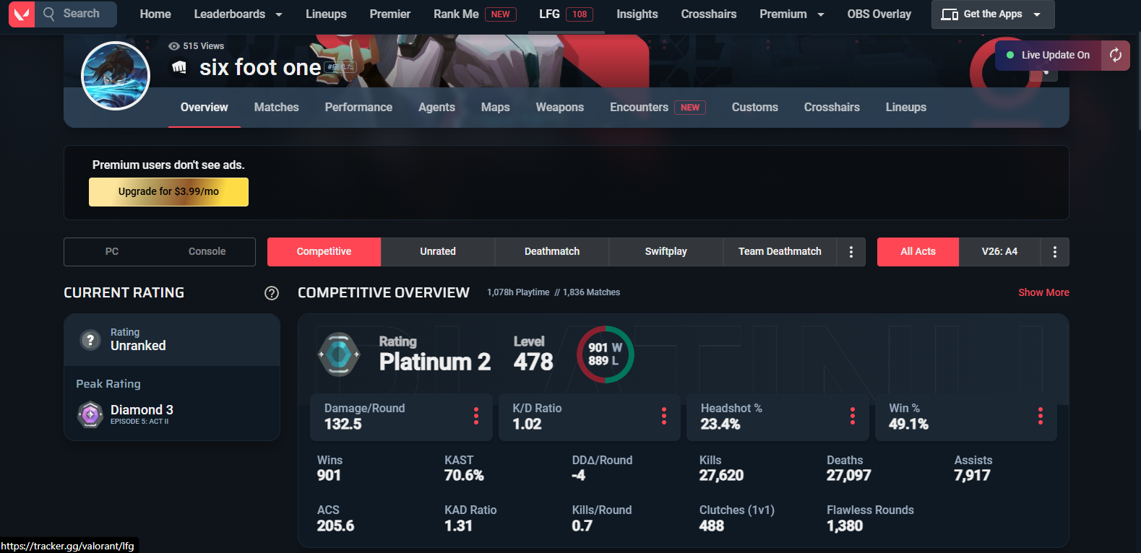Viewport: 1141px width, 553px height.
Task: Open Insights in top navigation
Action: (637, 14)
